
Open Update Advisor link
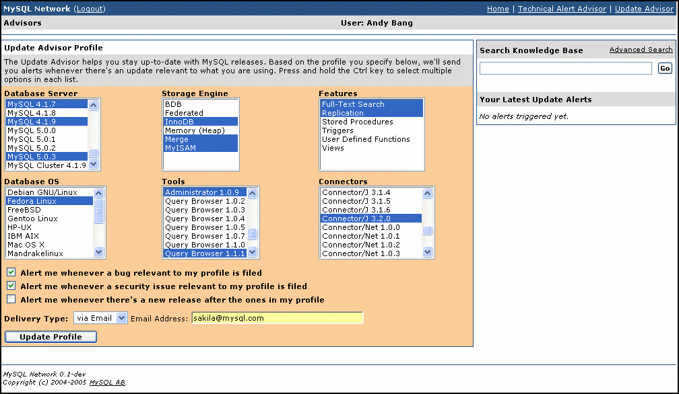point(644,9)
